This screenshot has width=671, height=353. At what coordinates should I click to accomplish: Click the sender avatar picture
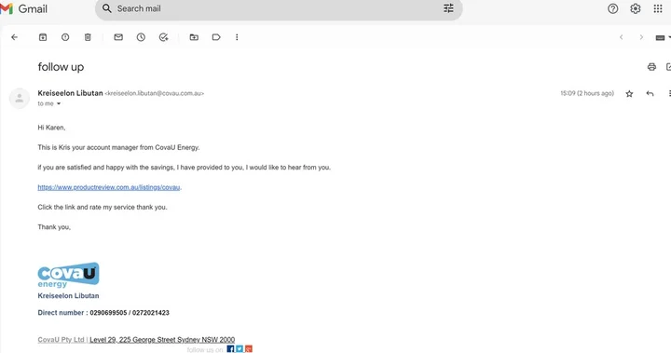click(x=20, y=99)
